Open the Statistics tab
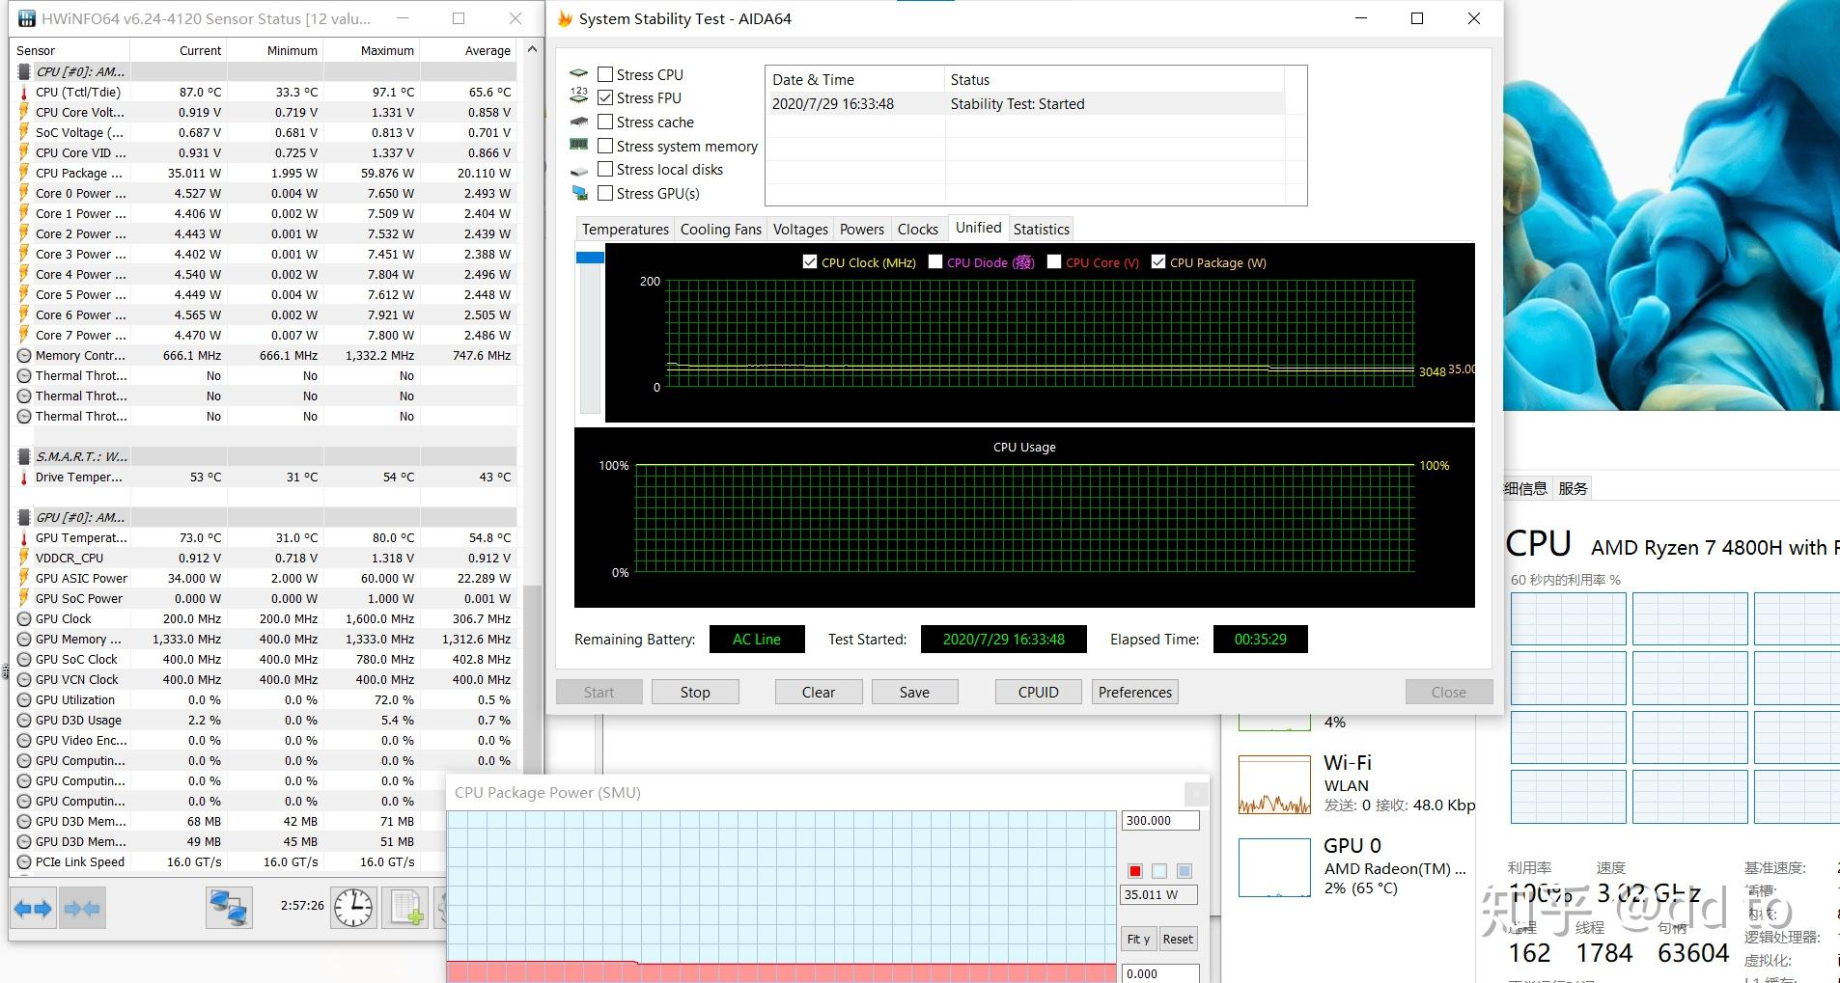The width and height of the screenshot is (1840, 983). pyautogui.click(x=1041, y=229)
